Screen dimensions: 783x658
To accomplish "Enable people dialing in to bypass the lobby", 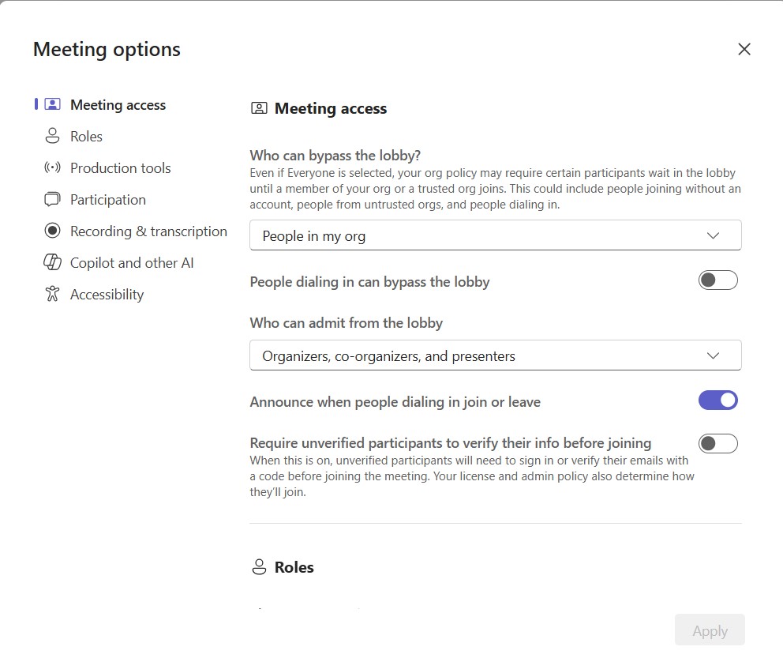I will 717,280.
